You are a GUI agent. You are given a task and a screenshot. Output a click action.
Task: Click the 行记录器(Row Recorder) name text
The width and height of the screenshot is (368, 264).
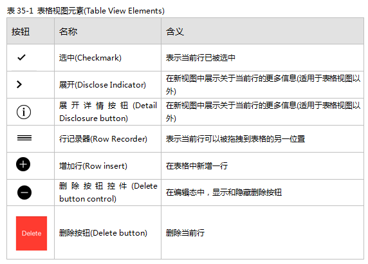(x=103, y=139)
